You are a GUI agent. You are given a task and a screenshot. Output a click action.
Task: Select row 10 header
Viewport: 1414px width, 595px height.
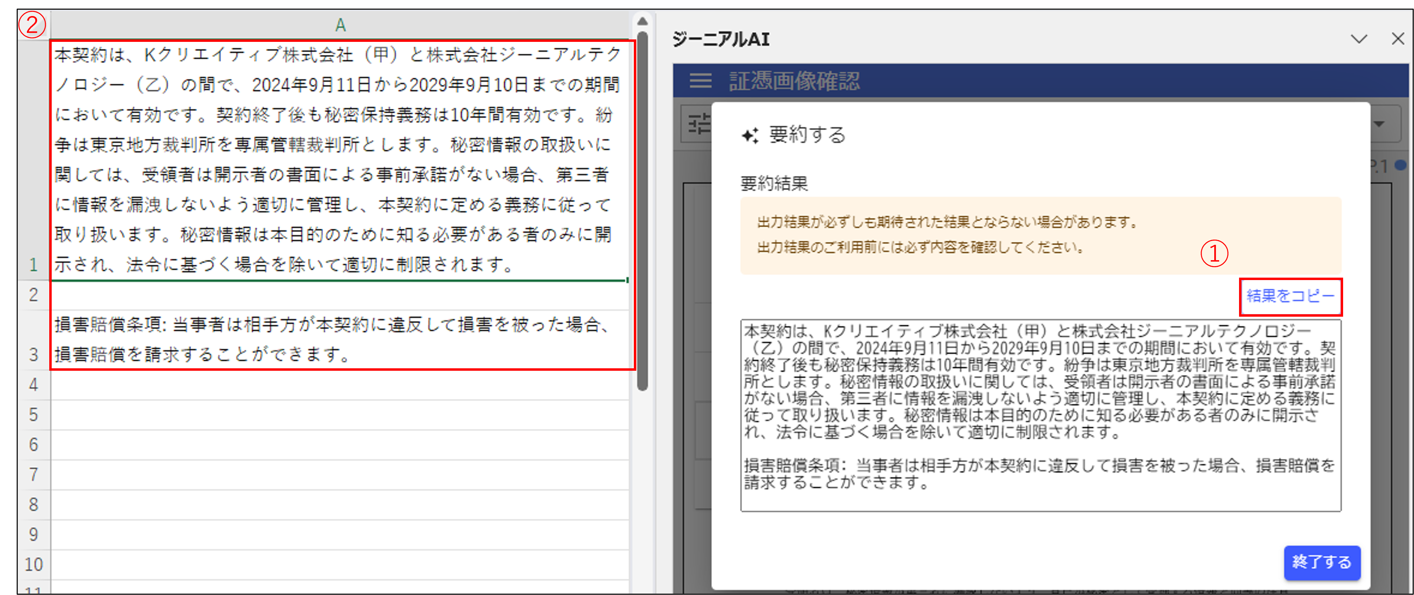pyautogui.click(x=34, y=564)
